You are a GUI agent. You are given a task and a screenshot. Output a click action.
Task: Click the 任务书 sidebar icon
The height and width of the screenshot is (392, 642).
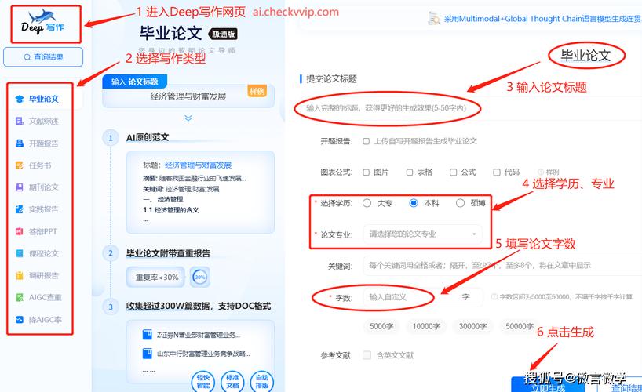pos(20,165)
